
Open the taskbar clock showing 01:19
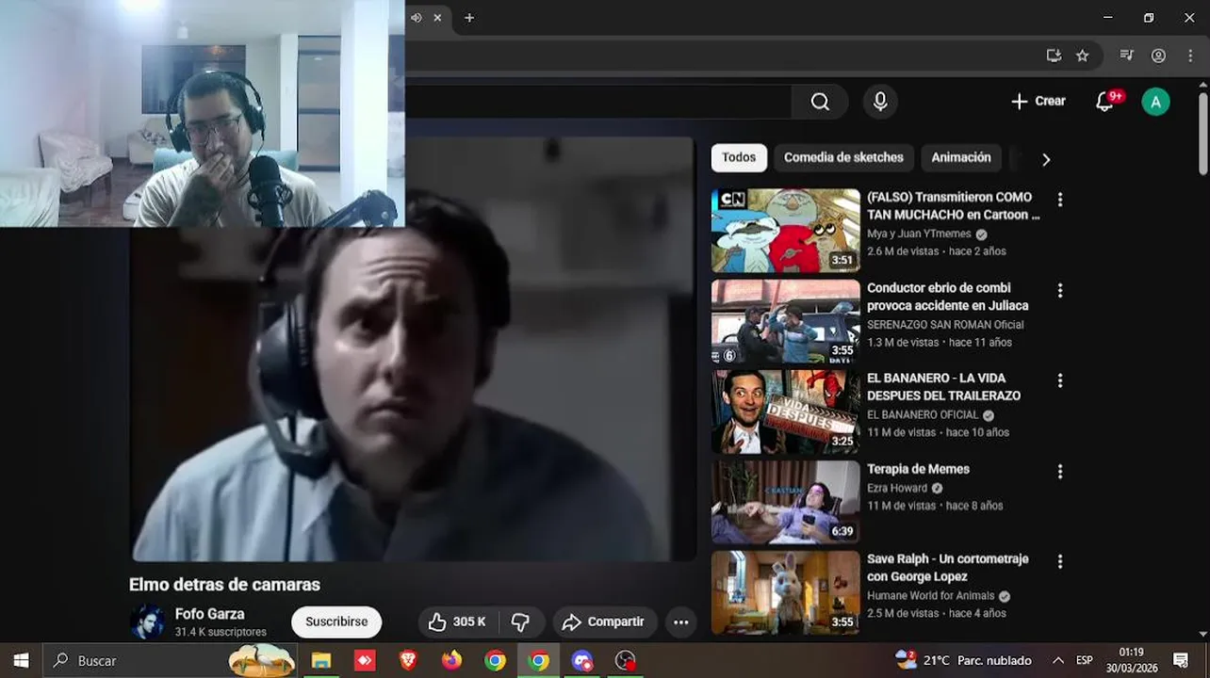tap(1131, 660)
